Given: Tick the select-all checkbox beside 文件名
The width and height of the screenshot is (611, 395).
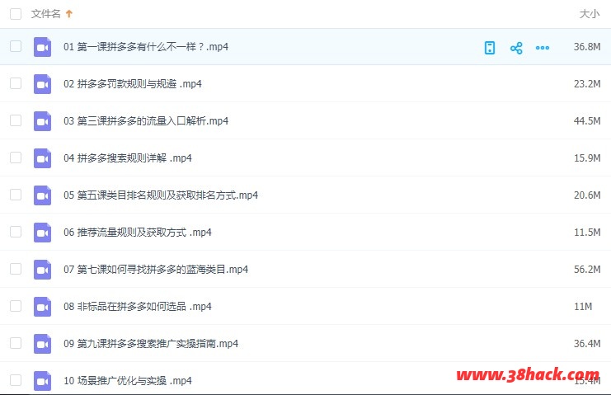Looking at the screenshot, I should pos(16,14).
